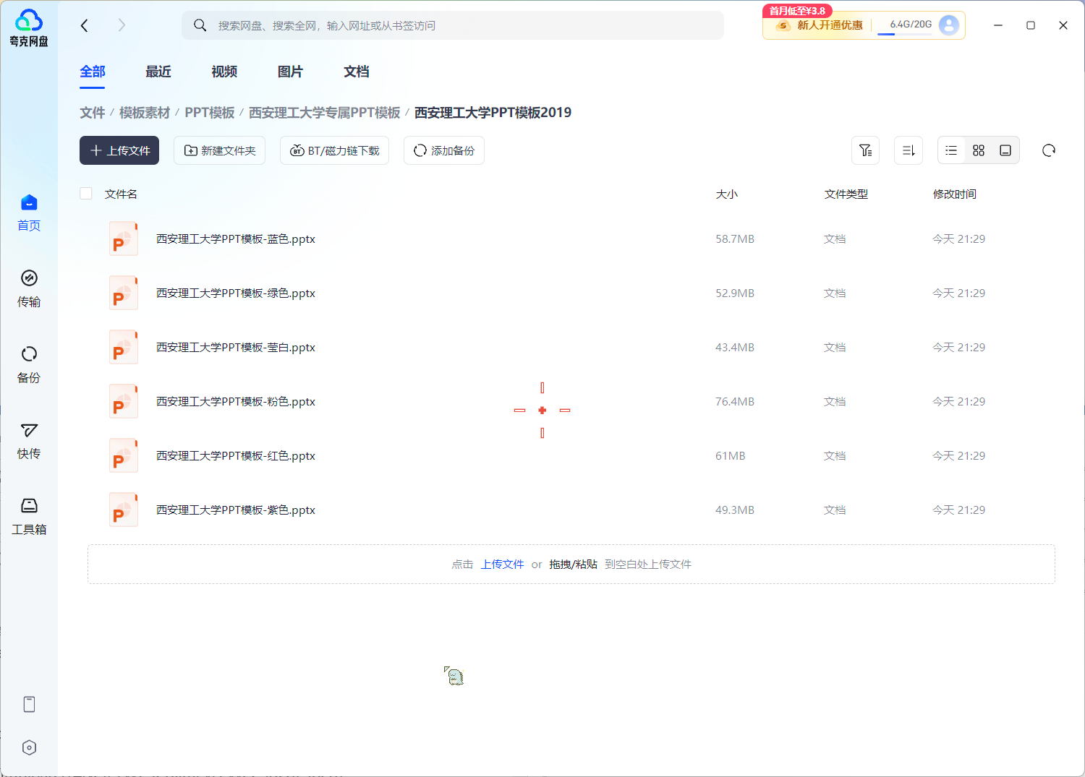
Task: Click the 49.3MB size value
Action: [735, 510]
